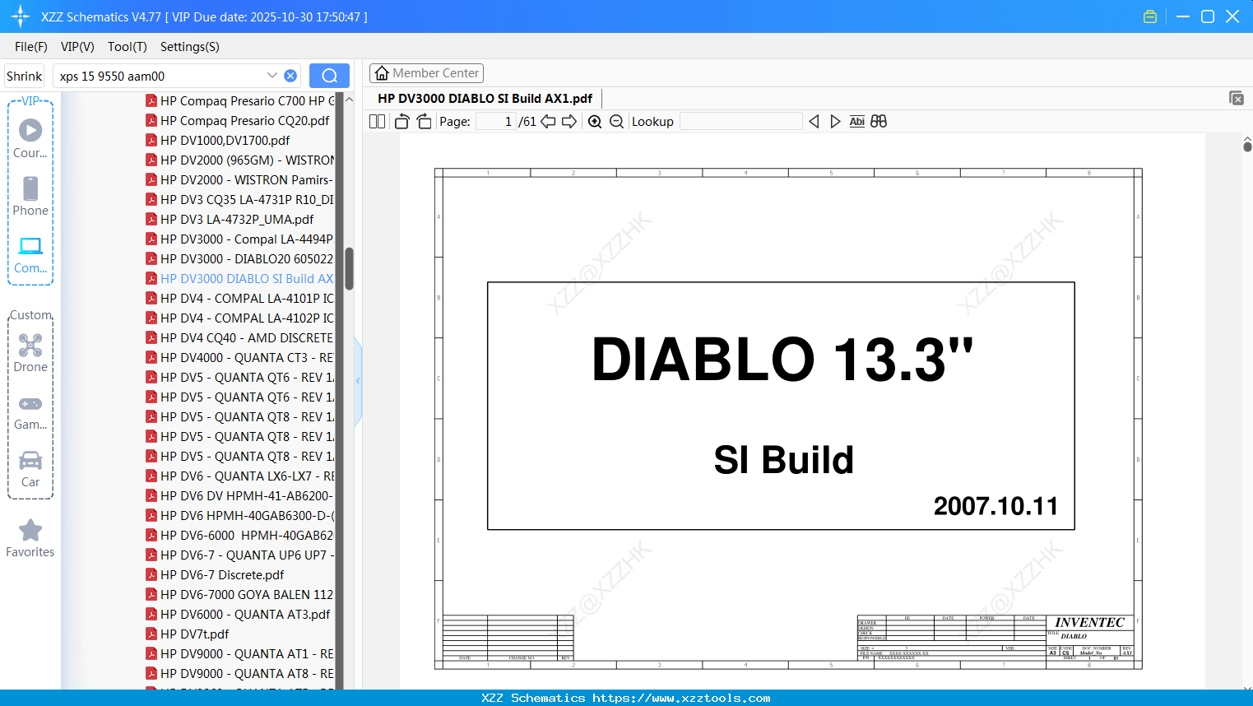Open HP DV2000 (965GM) - WISTRON file
Viewport: 1253px width, 706px height.
coord(239,160)
